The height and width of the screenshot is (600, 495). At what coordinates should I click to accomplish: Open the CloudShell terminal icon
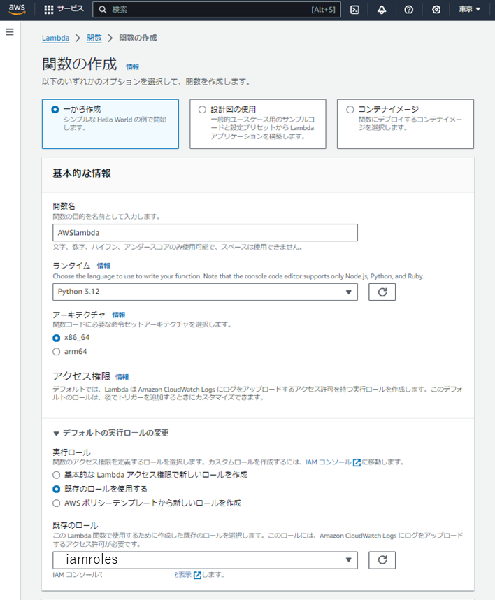coord(354,10)
